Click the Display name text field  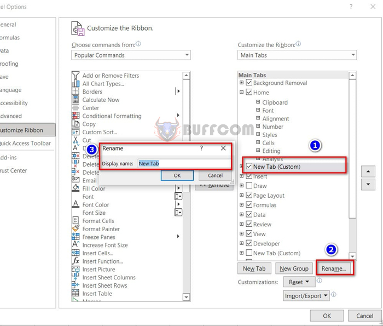pos(184,163)
